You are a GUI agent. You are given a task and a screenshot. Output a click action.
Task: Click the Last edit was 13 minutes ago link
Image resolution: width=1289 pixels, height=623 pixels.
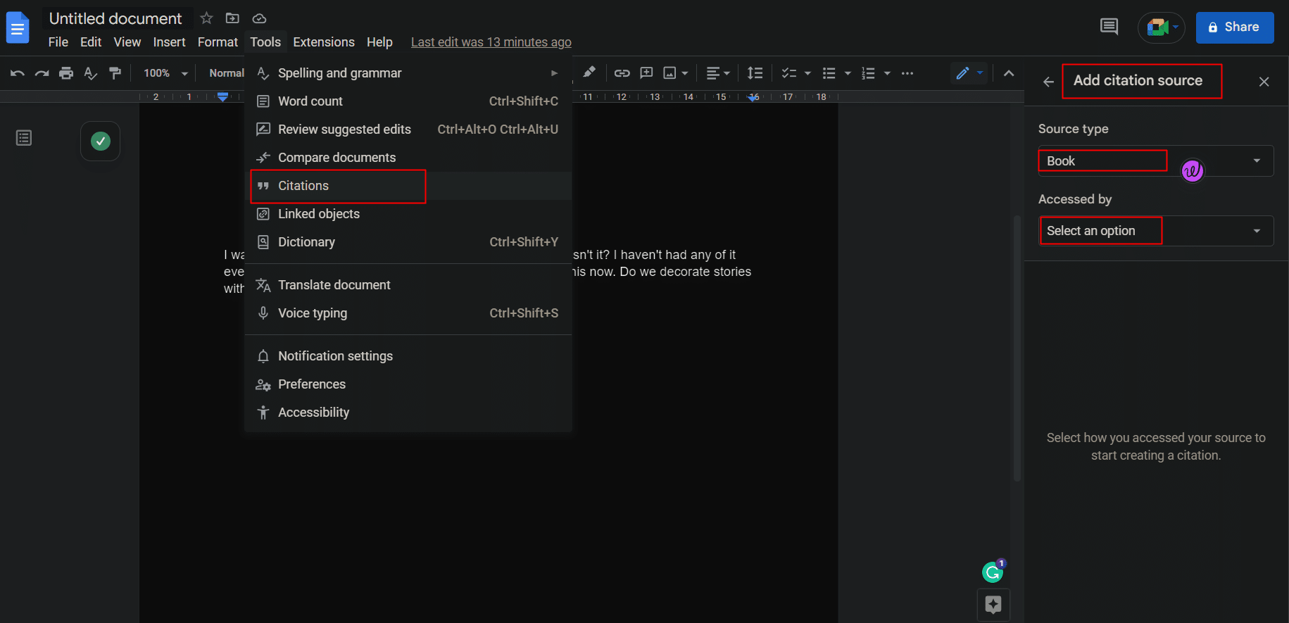(491, 42)
